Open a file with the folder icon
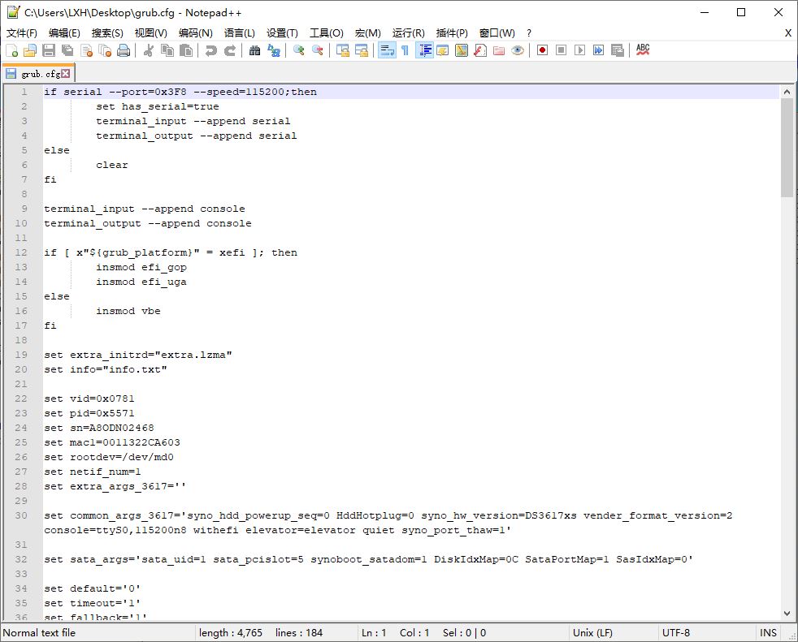798x642 pixels. (30, 50)
